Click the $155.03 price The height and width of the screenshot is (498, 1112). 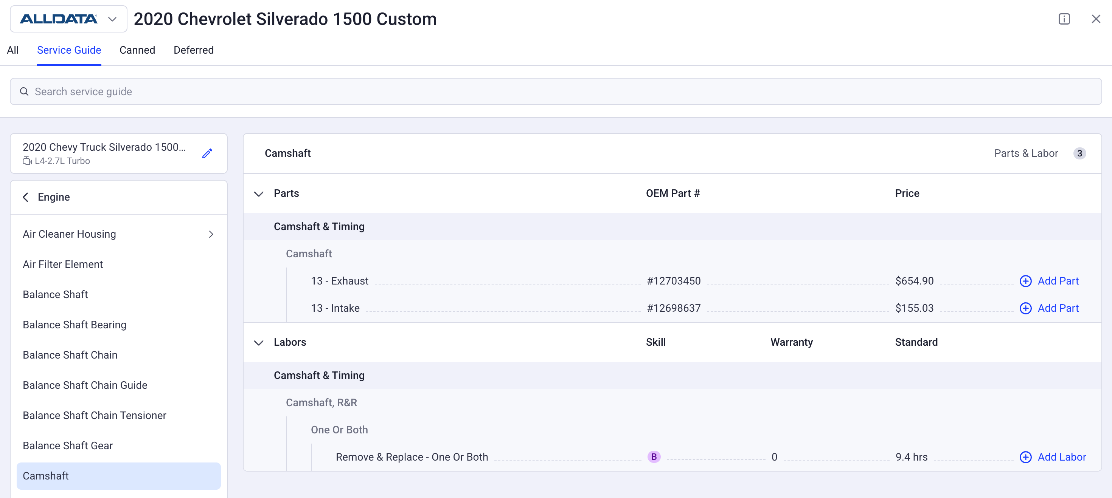click(914, 308)
